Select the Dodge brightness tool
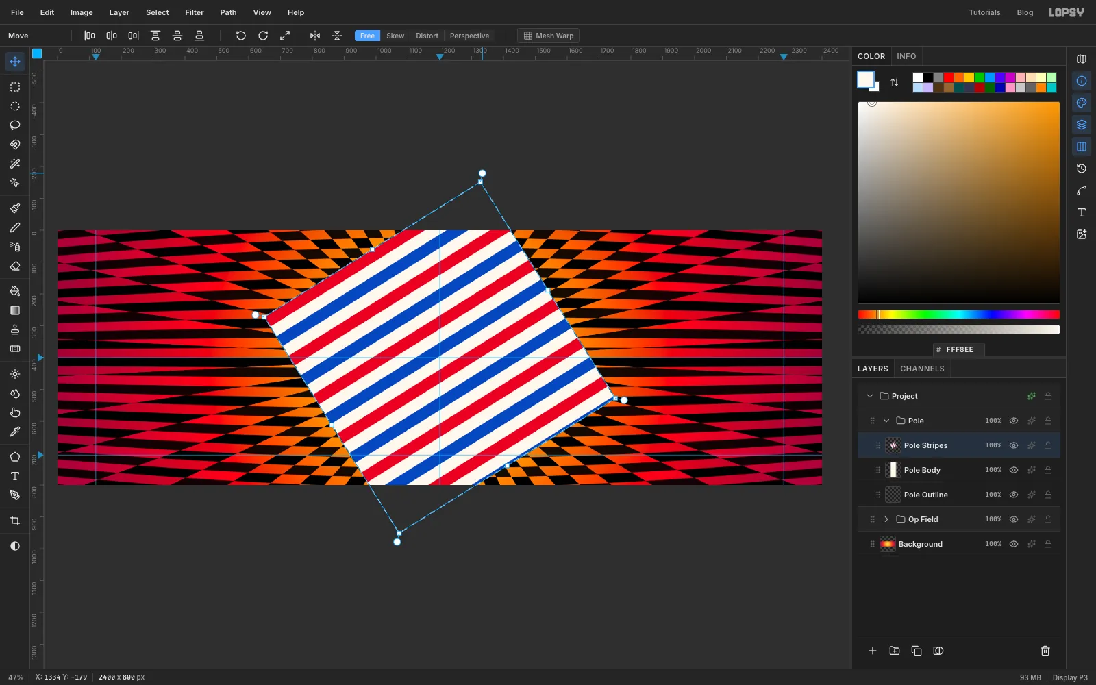Viewport: 1096px width, 685px height. coord(15,374)
